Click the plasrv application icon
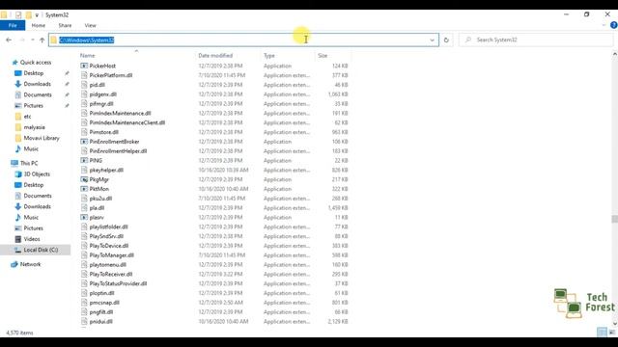 click(x=84, y=217)
